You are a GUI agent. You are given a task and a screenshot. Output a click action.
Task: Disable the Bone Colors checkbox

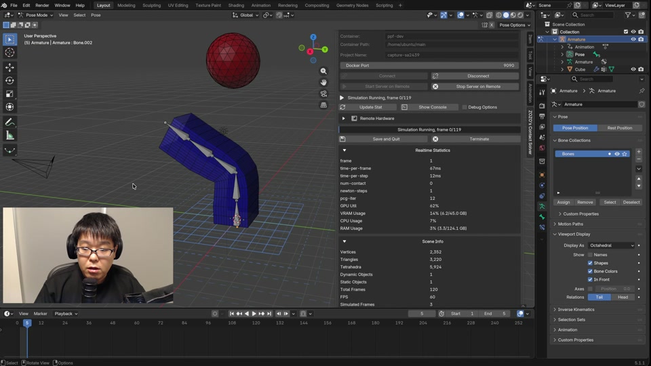590,271
